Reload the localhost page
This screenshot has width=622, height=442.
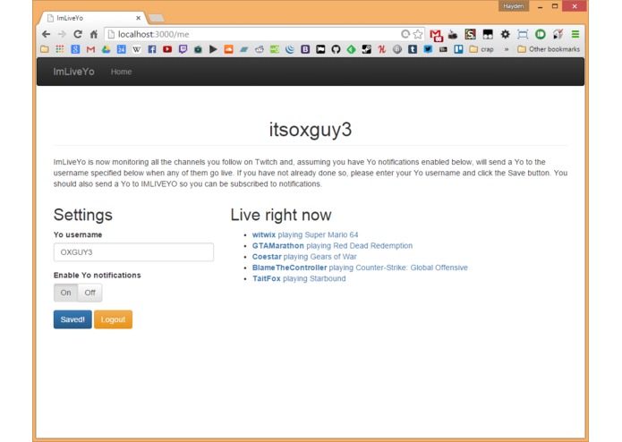click(78, 34)
